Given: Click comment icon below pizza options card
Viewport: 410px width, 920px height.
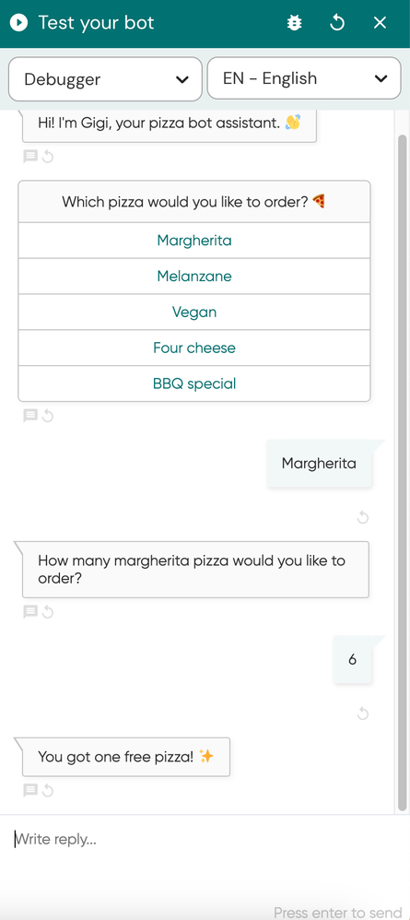Looking at the screenshot, I should (x=30, y=416).
